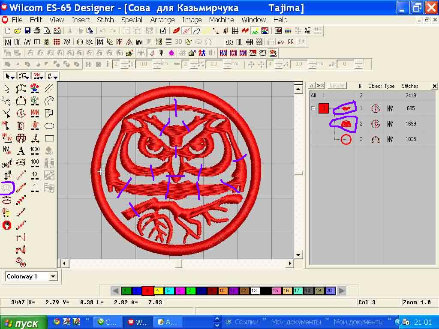The image size is (439, 329).
Task: Click the Save floppy disk icon
Action: (x=27, y=31)
